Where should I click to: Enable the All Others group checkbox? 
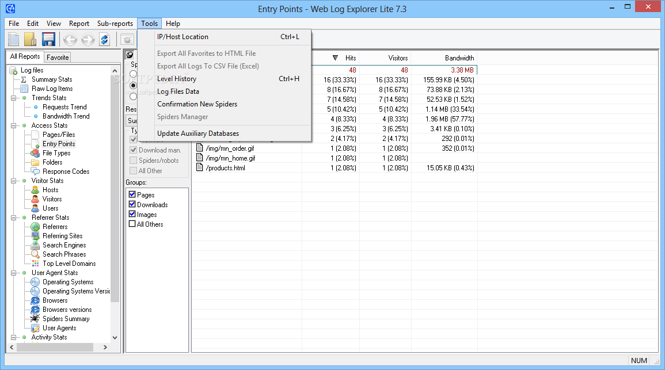click(132, 224)
